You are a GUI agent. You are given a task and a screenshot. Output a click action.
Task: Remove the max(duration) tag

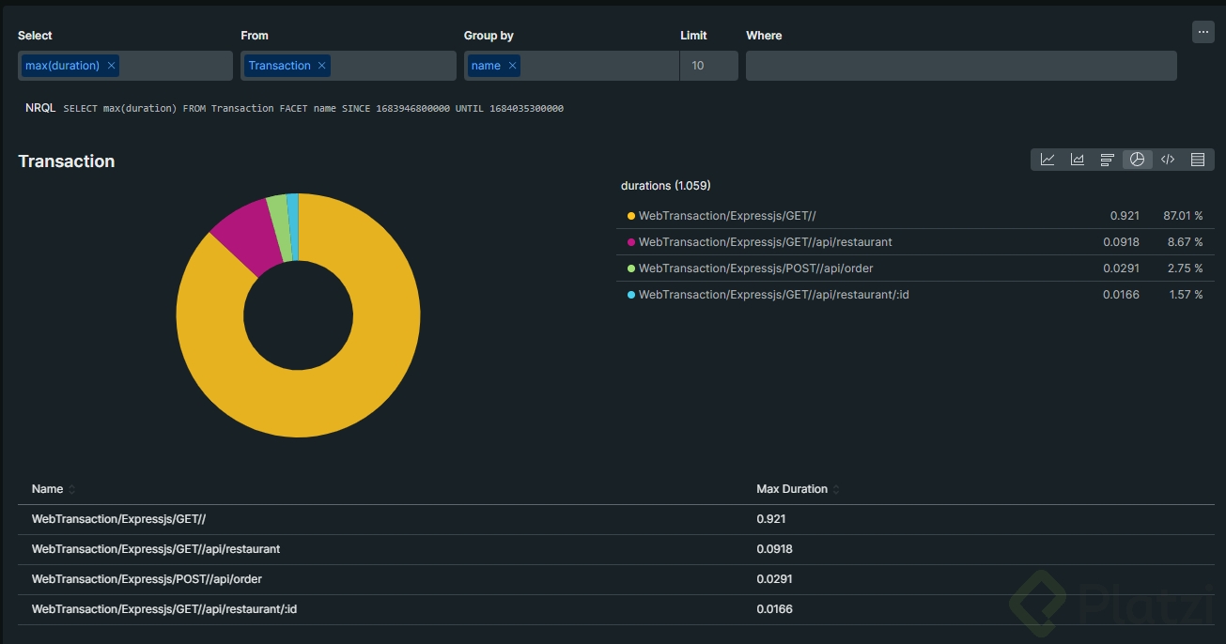112,66
